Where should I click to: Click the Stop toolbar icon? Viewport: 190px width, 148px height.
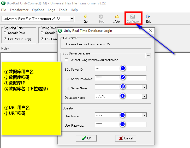[101, 16]
